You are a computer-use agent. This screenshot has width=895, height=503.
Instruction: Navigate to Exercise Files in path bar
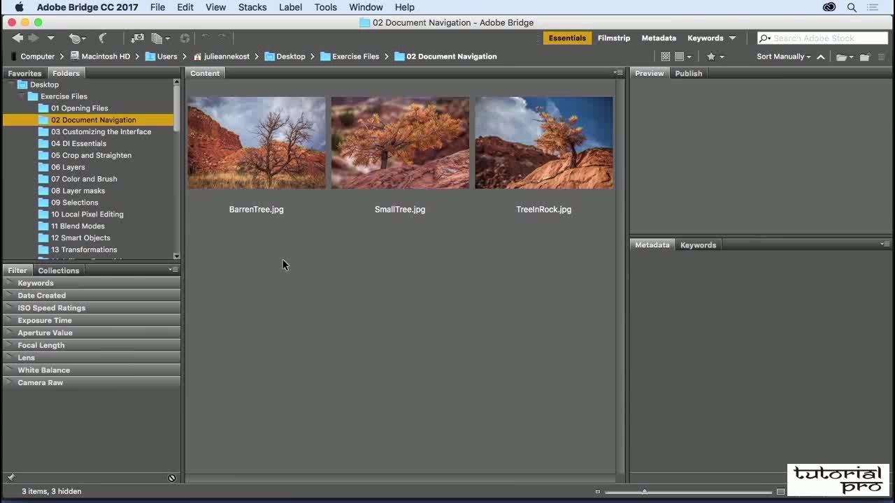(356, 57)
